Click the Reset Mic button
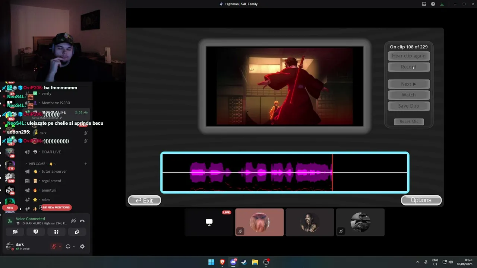477x268 pixels. tap(409, 122)
